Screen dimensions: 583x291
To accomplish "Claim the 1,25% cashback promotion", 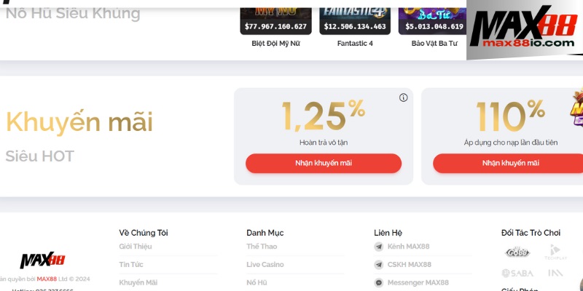I will [x=324, y=163].
